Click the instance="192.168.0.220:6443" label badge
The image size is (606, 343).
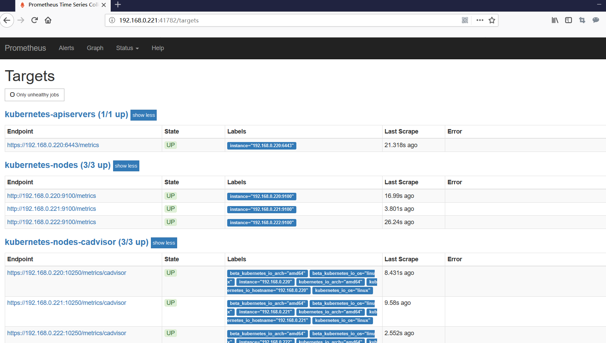click(x=262, y=146)
